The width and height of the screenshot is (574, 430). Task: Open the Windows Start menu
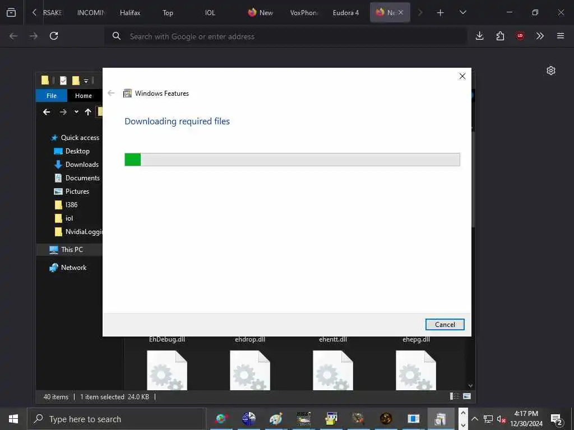tap(13, 419)
